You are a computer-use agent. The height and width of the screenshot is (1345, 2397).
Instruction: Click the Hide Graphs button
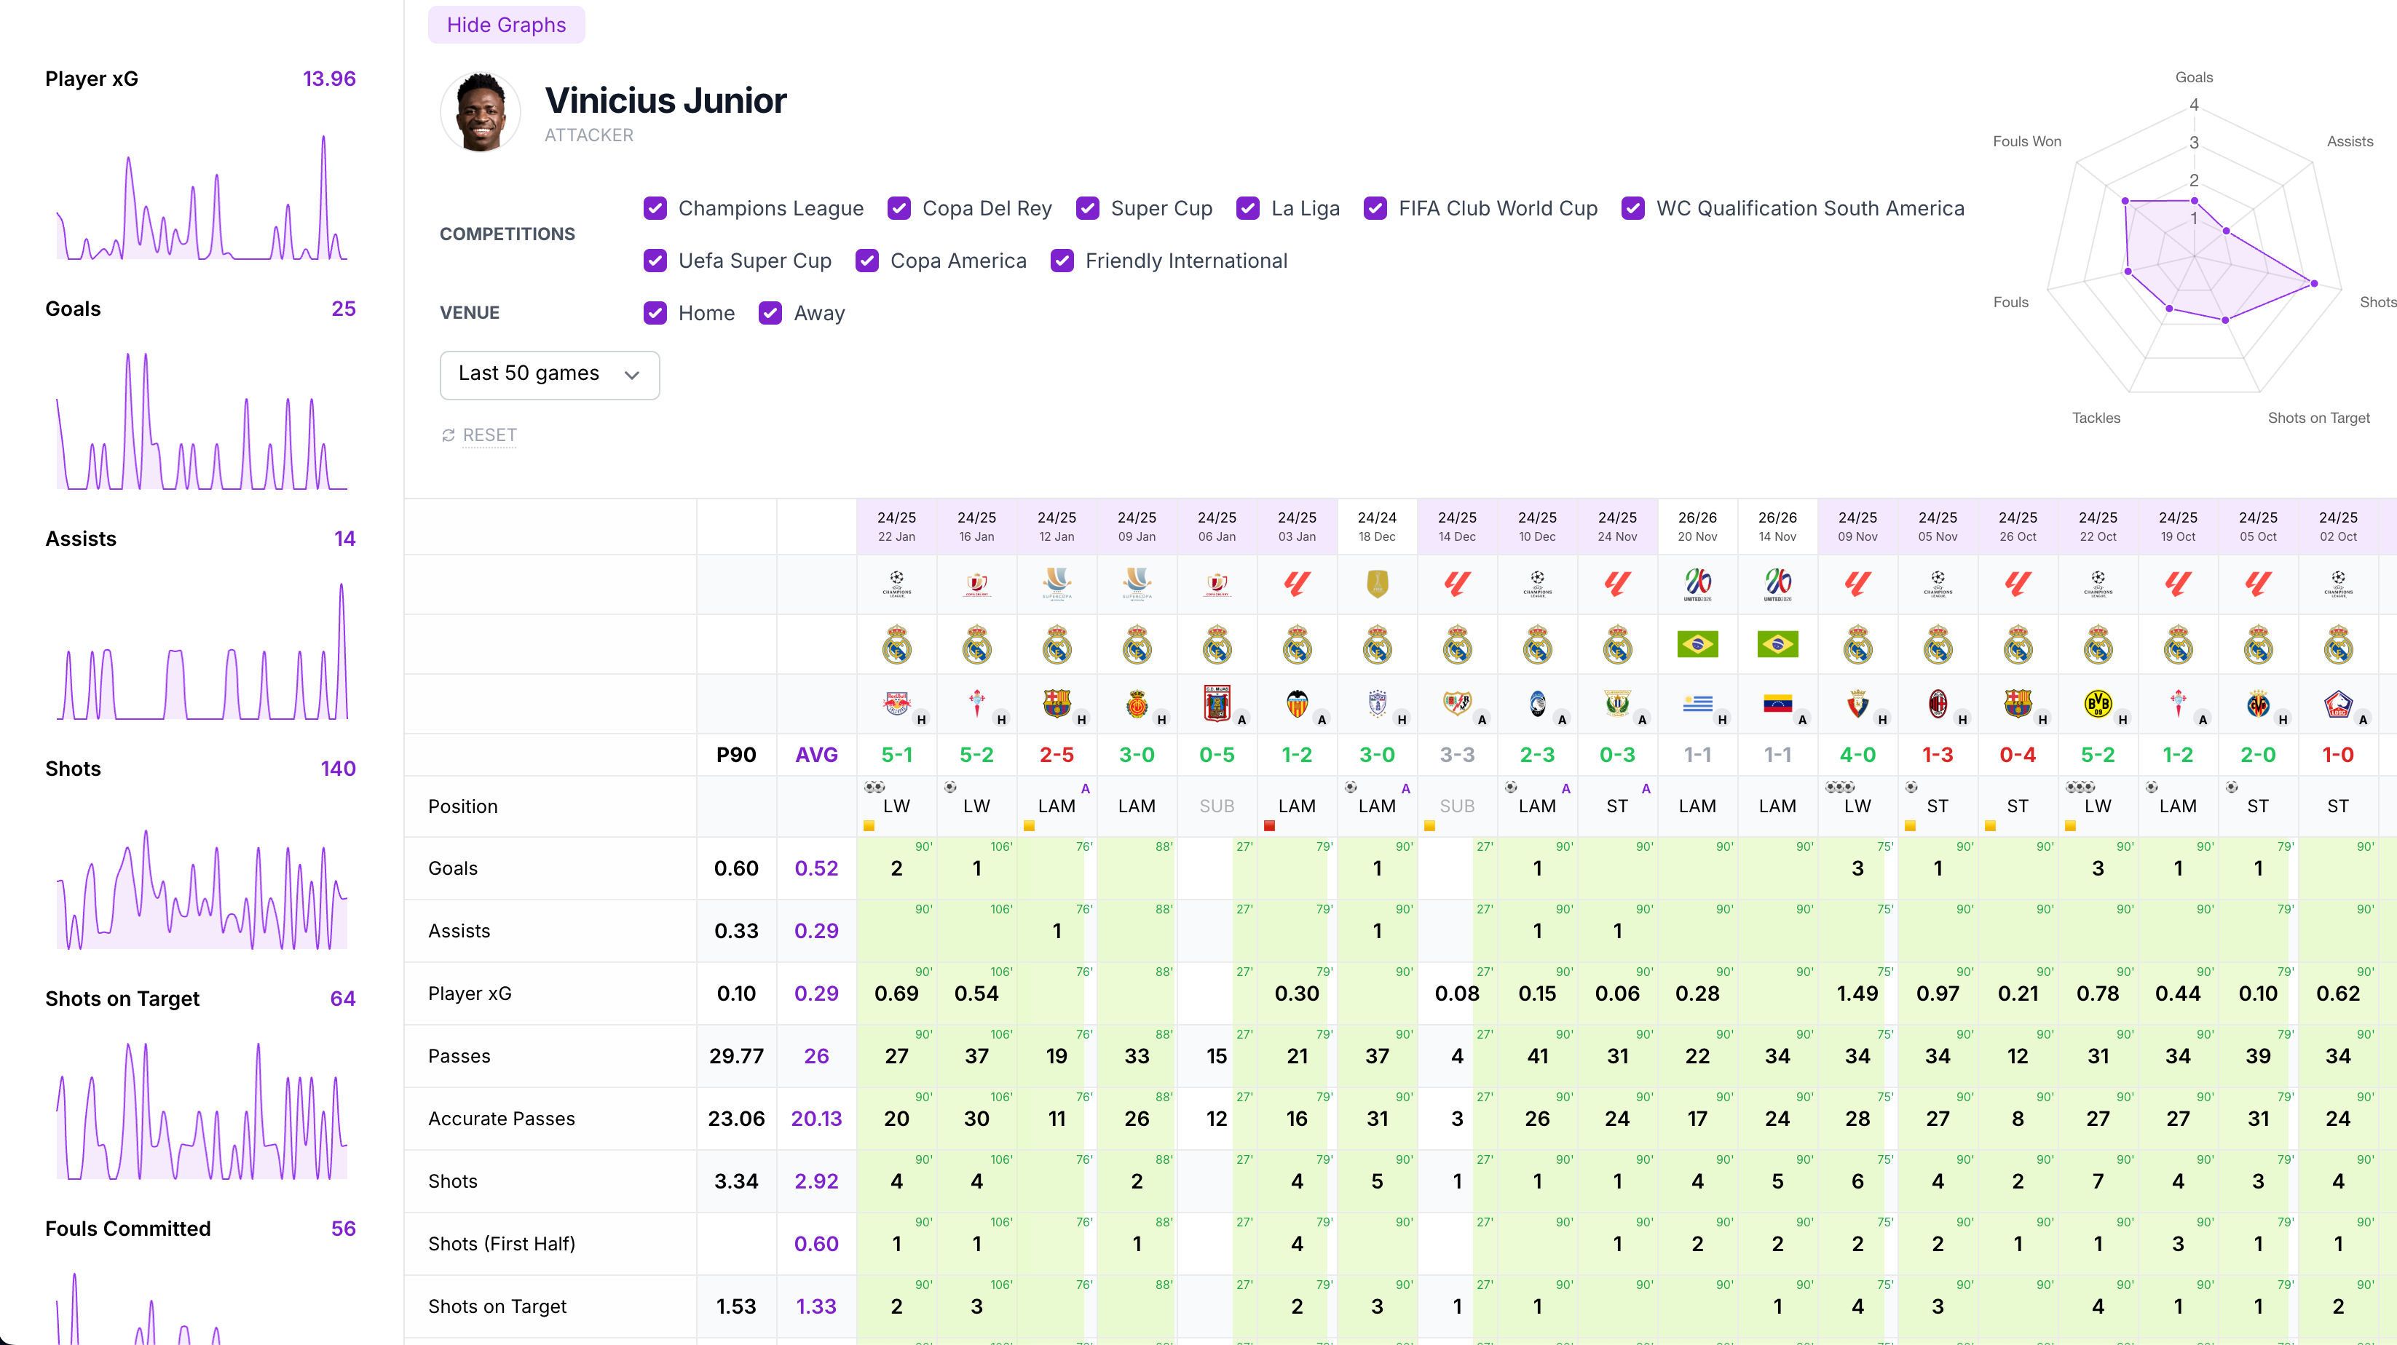tap(506, 25)
